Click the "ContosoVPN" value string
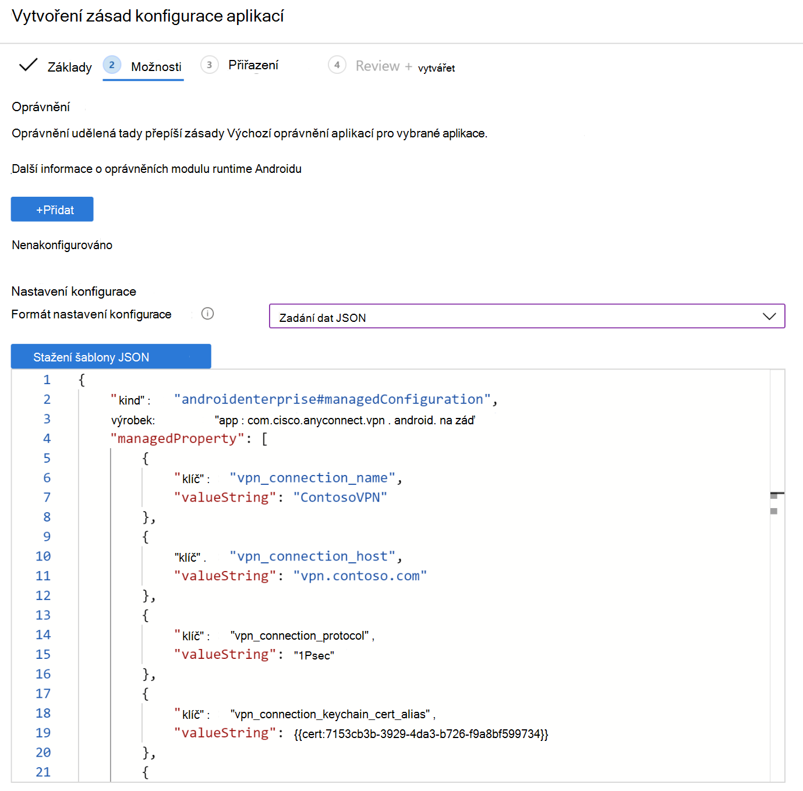Image resolution: width=803 pixels, height=791 pixels. coord(340,498)
